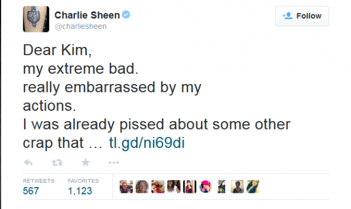Open the last avatar in the row
The width and height of the screenshot is (351, 209).
pyautogui.click(x=253, y=187)
